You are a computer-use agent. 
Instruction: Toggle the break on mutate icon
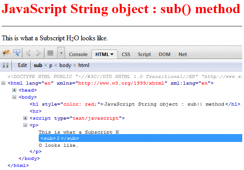pyautogui.click(x=6, y=65)
